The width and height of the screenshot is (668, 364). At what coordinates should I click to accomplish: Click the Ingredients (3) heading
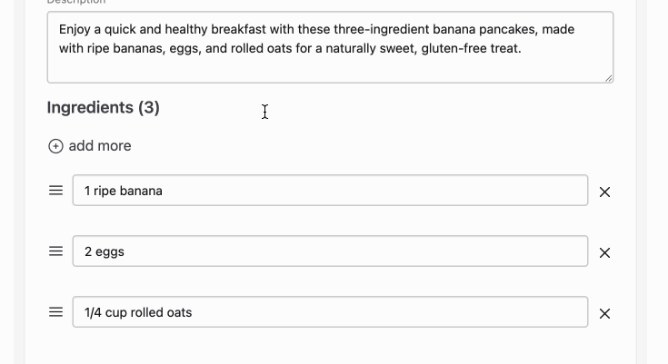[103, 108]
